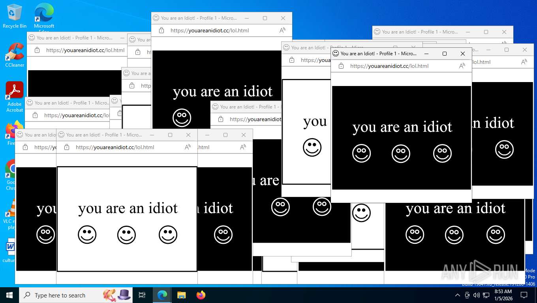
Task: Open the notification center icon
Action: pos(524,295)
